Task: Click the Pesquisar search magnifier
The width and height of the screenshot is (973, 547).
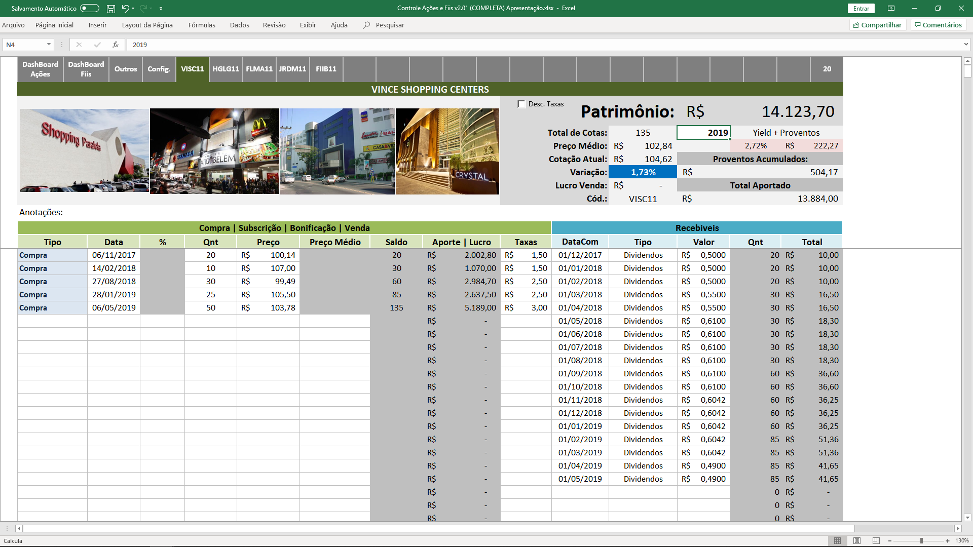Action: [366, 25]
